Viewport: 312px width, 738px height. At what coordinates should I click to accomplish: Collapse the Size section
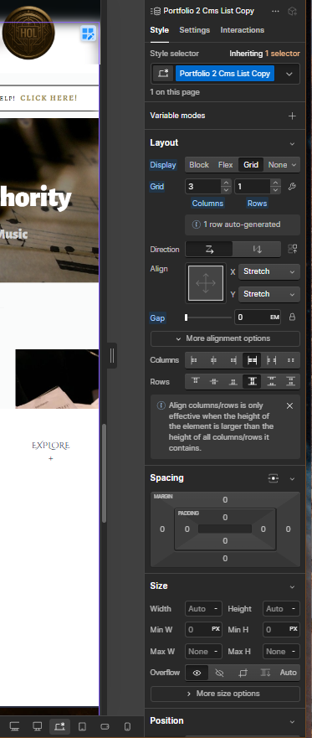tap(292, 587)
